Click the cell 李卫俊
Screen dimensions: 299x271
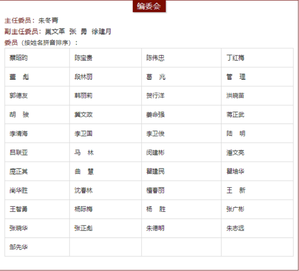[x=181, y=133]
